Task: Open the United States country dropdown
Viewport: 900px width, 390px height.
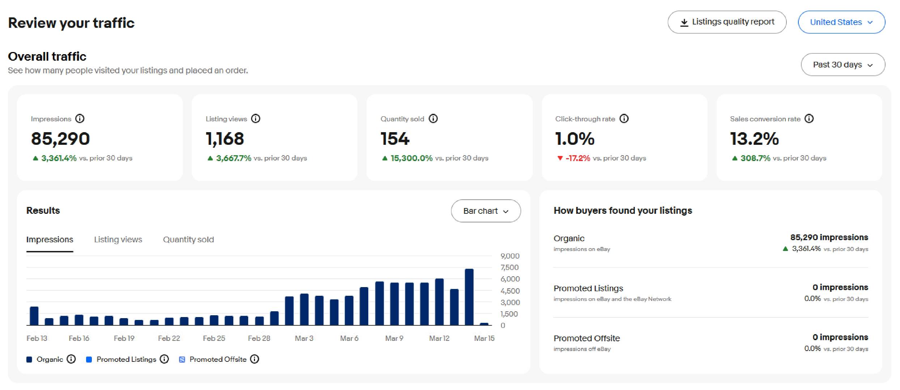Action: 841,22
